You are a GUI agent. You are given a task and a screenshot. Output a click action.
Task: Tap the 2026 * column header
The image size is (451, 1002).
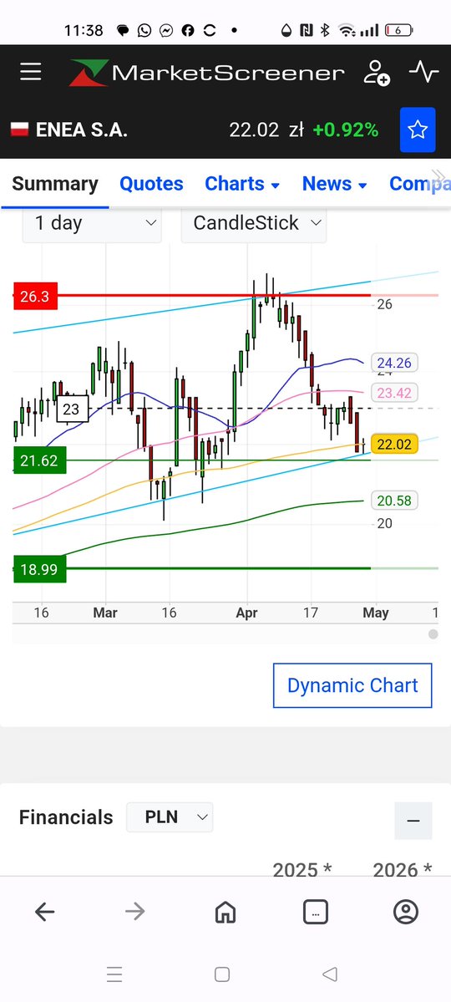403,870
